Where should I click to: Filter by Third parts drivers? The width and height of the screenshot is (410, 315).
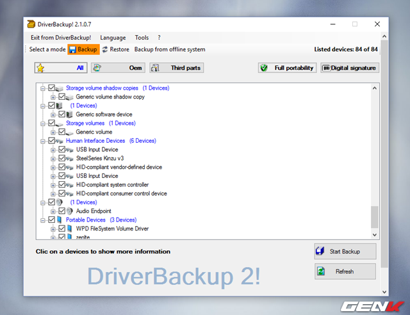click(177, 68)
